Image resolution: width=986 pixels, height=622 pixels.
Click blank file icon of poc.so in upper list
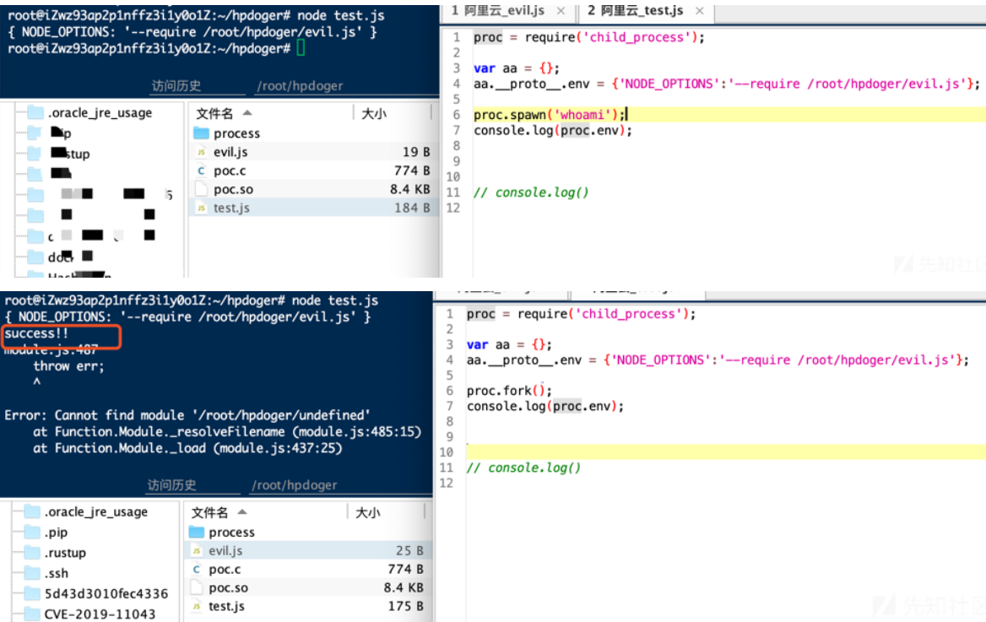click(201, 189)
